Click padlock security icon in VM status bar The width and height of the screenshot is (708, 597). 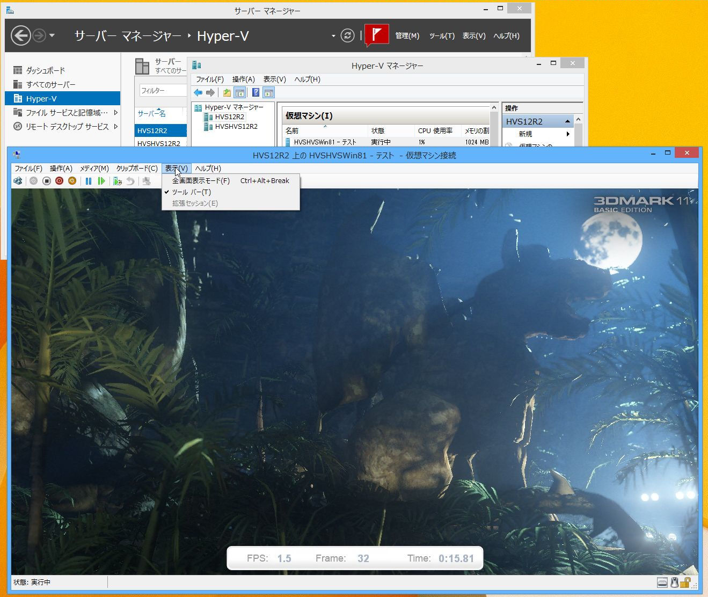pyautogui.click(x=685, y=582)
